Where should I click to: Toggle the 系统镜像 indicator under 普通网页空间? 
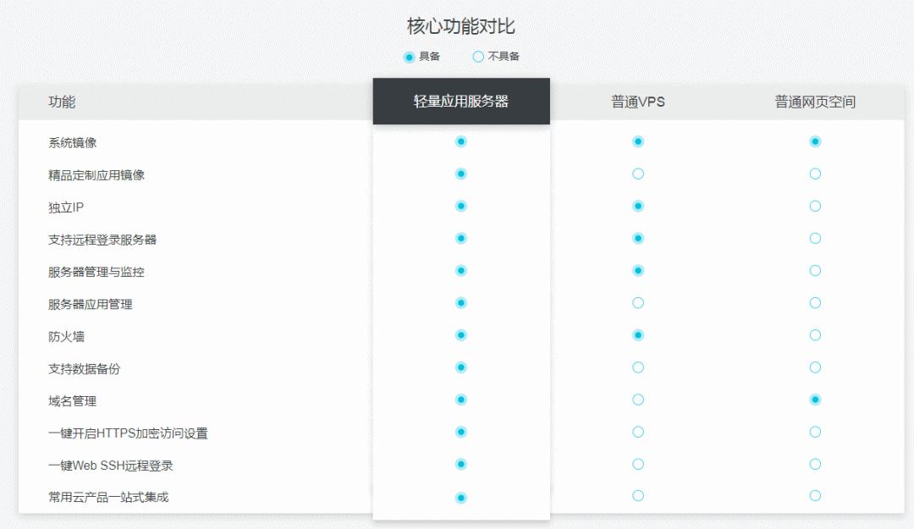(x=815, y=141)
